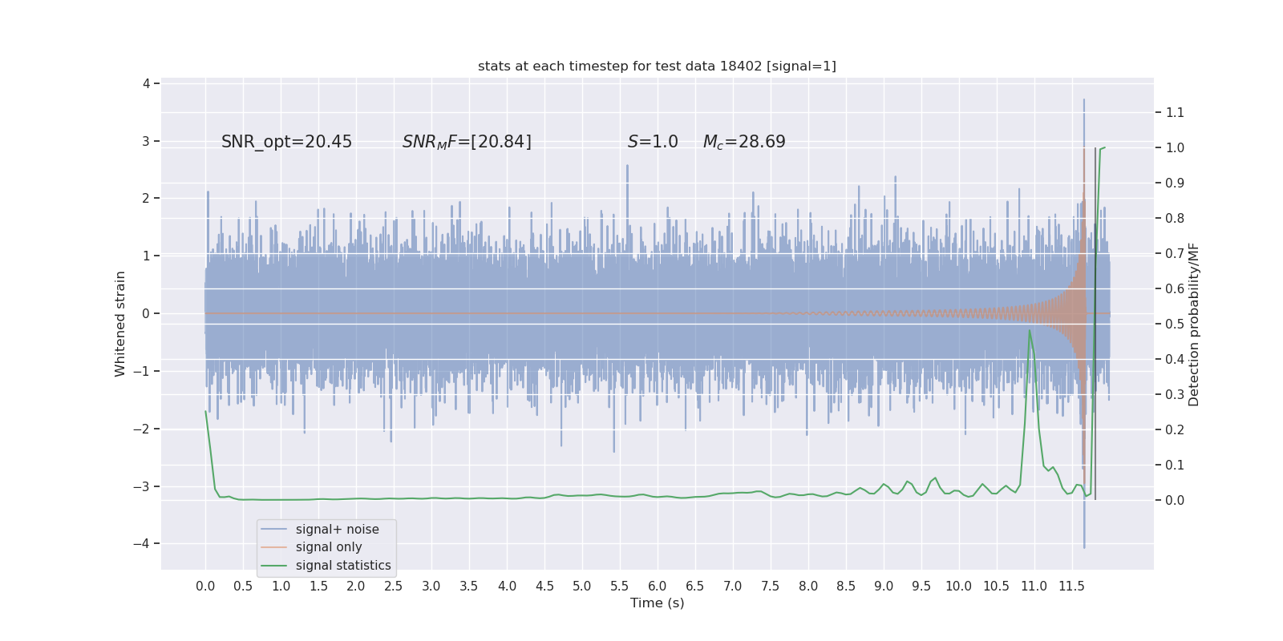
Task: Click the 0.0 tick on the time axis
Action: point(205,586)
